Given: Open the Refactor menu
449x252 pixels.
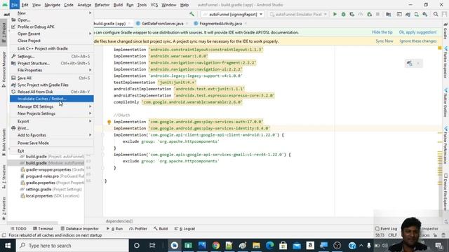Looking at the screenshot, I should tap(102, 5).
